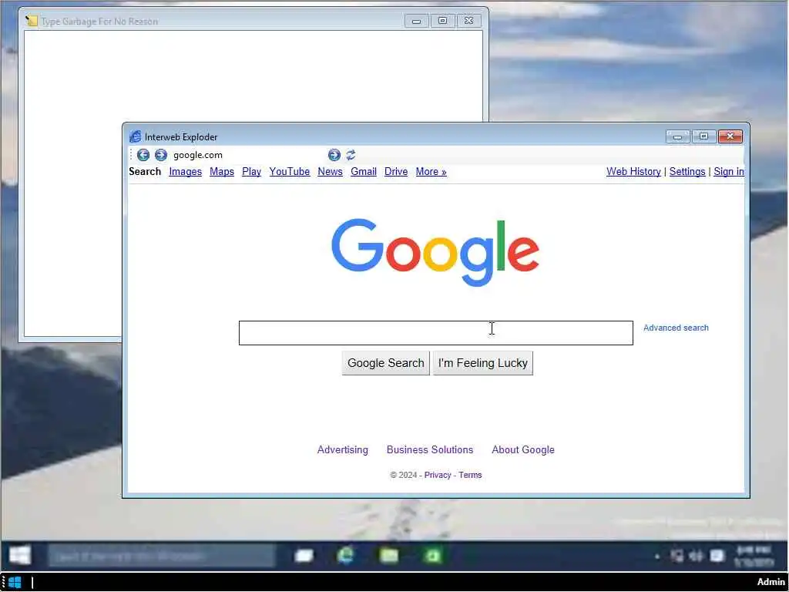Expand the More » link
Viewport: 789px width, 592px height.
click(431, 172)
